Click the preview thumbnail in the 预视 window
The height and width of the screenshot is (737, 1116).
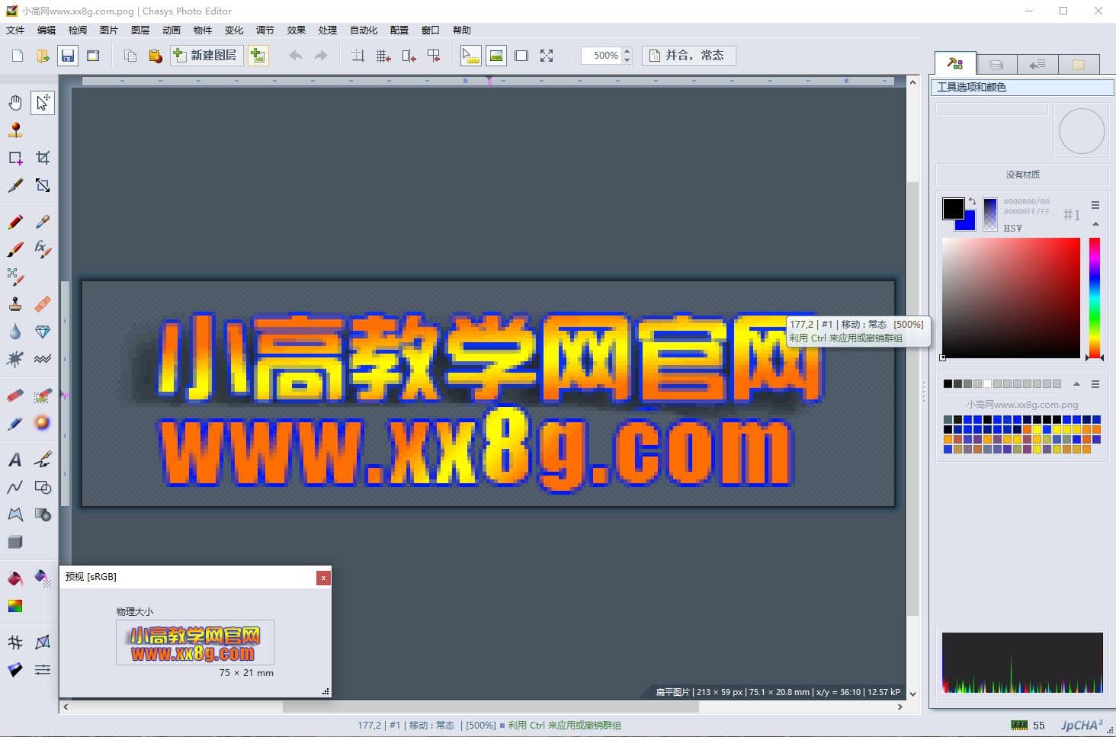(x=194, y=642)
